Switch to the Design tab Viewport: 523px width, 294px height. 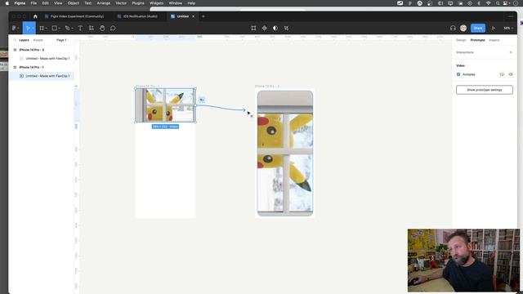click(461, 40)
